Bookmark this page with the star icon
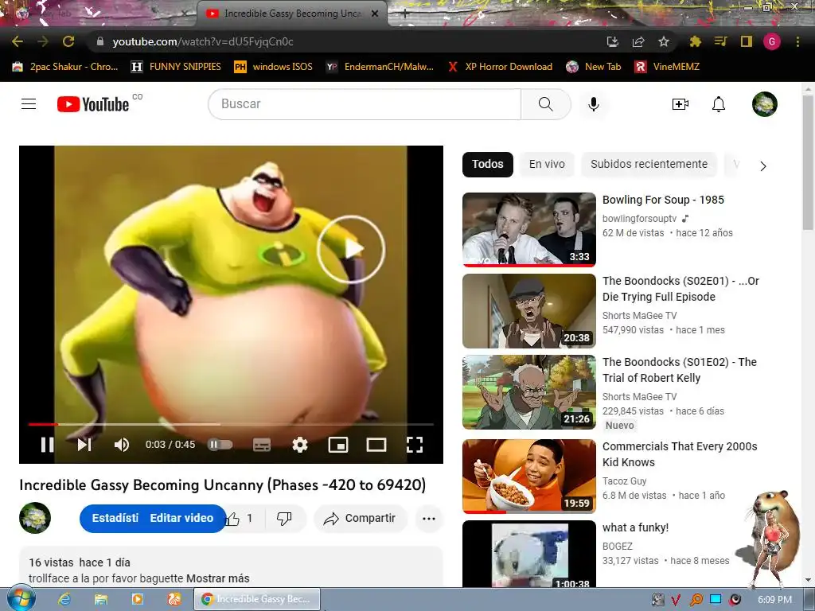The height and width of the screenshot is (611, 815). 663,41
